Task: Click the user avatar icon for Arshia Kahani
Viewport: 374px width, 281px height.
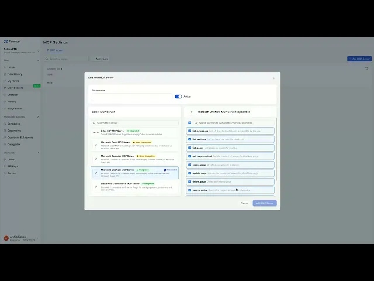Action: (6, 238)
